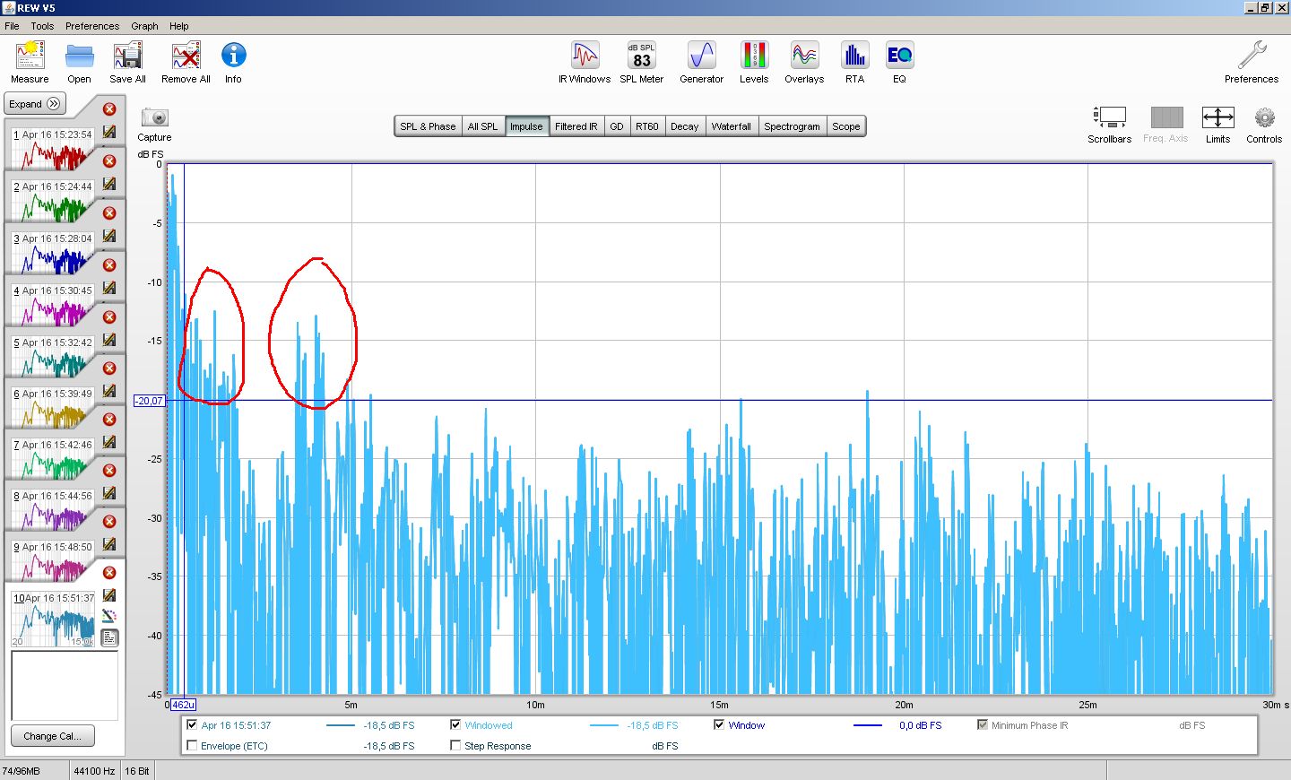This screenshot has width=1291, height=780.
Task: Switch to the Filtered IR tab
Action: point(576,126)
